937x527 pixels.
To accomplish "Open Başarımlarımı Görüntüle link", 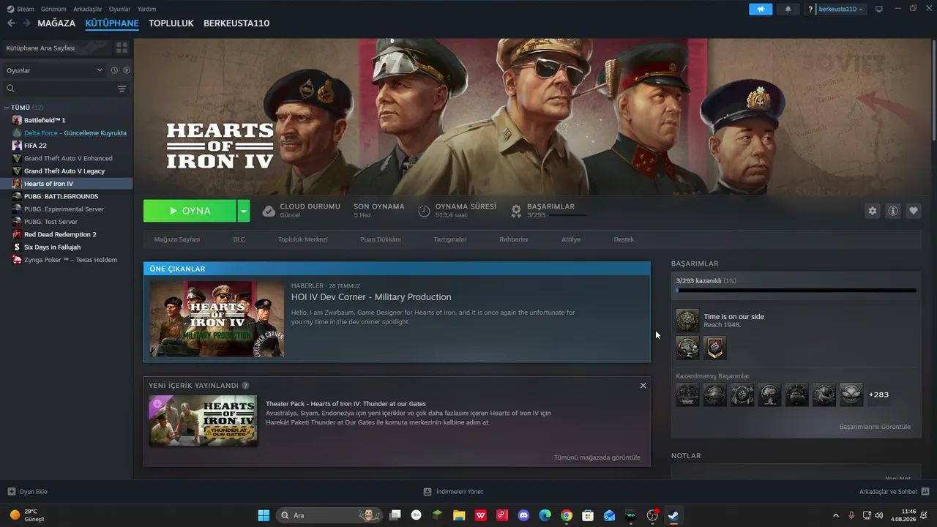I will click(x=875, y=427).
